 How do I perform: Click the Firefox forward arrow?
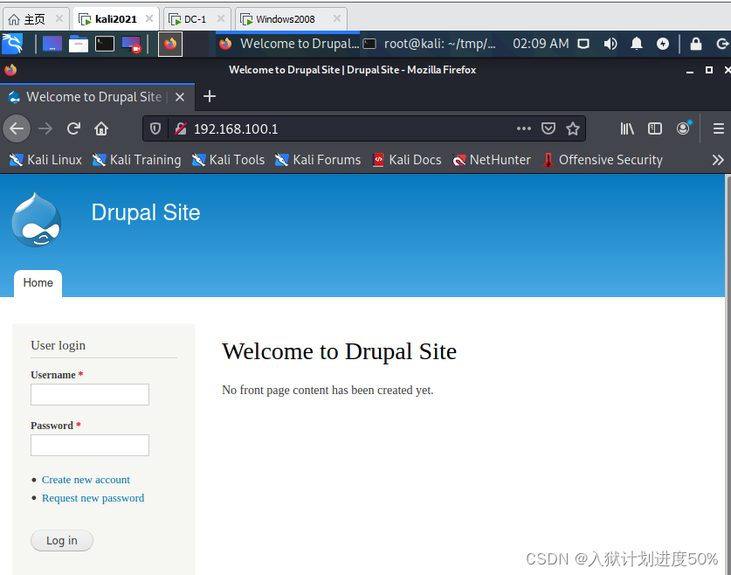pos(45,128)
